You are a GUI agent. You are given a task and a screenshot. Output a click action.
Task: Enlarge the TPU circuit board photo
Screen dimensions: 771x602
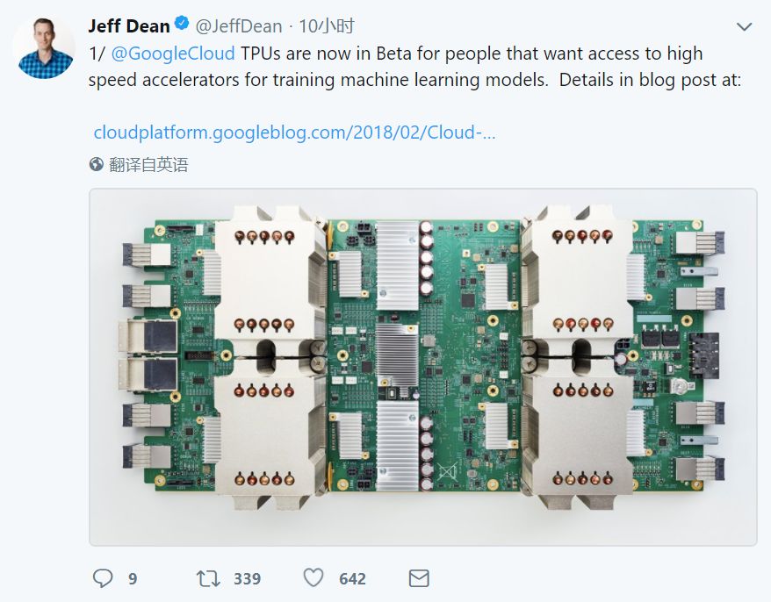coord(422,367)
